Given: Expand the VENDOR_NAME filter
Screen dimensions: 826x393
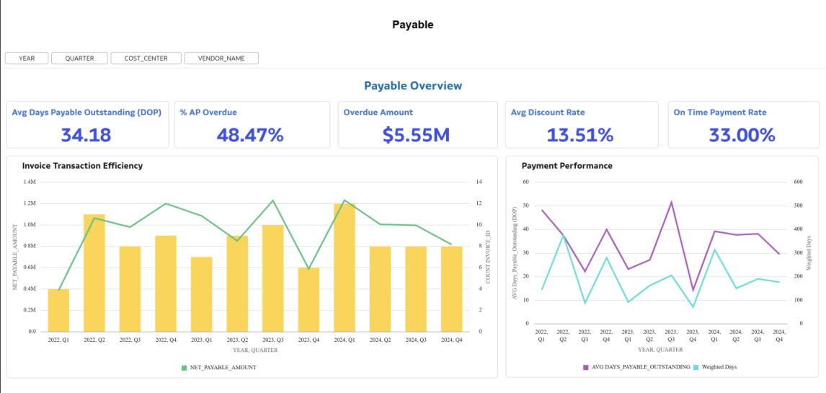Looking at the screenshot, I should [x=221, y=58].
